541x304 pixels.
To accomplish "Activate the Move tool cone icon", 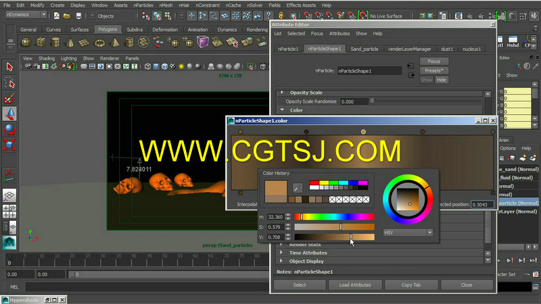I will (x=9, y=114).
